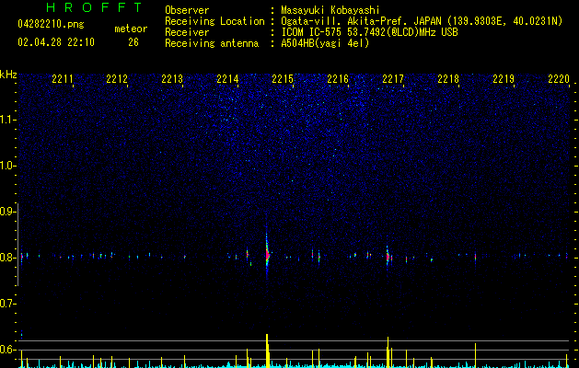Select the file name 04282210.png
Screen dimensions: 579x368
[51, 25]
